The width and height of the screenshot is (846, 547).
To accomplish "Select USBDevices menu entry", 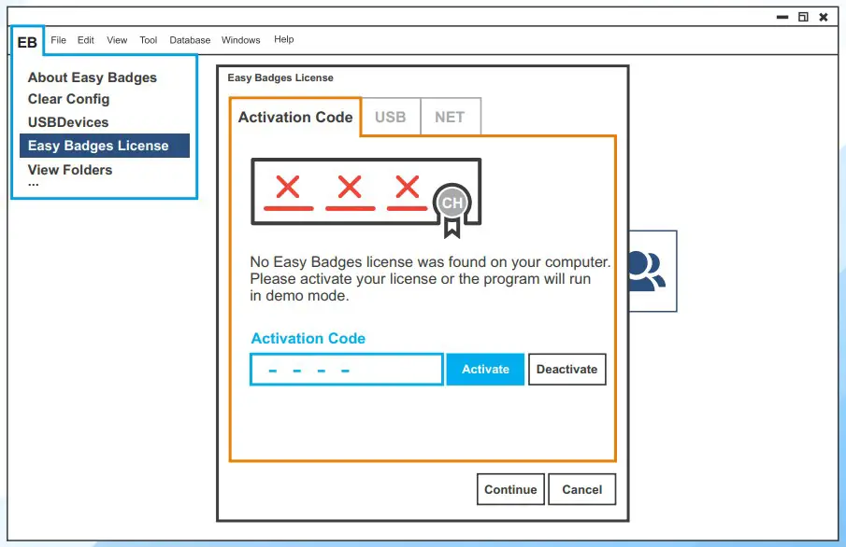I will click(x=68, y=122).
